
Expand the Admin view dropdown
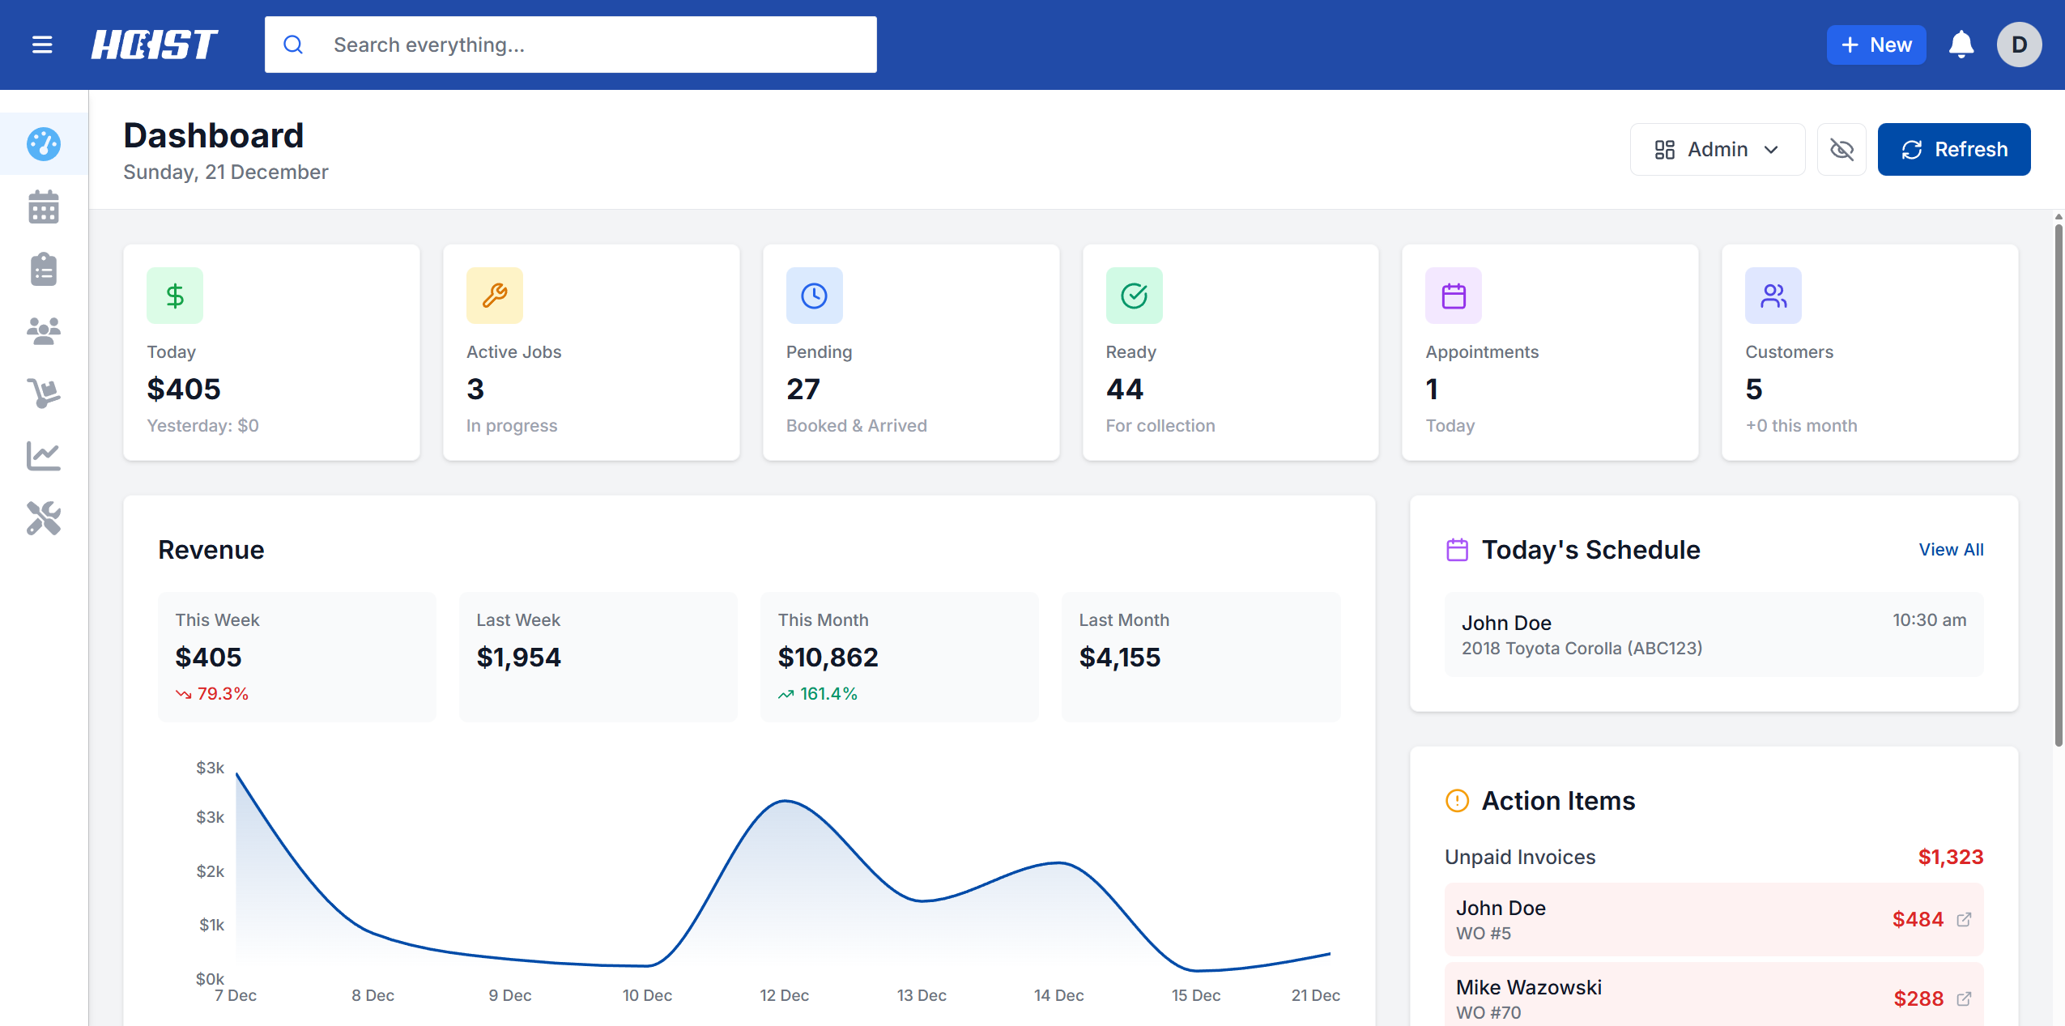[x=1717, y=149]
